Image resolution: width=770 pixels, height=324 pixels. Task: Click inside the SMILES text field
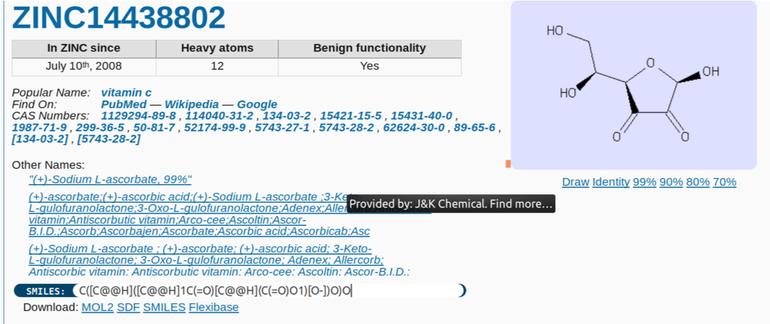(268, 291)
